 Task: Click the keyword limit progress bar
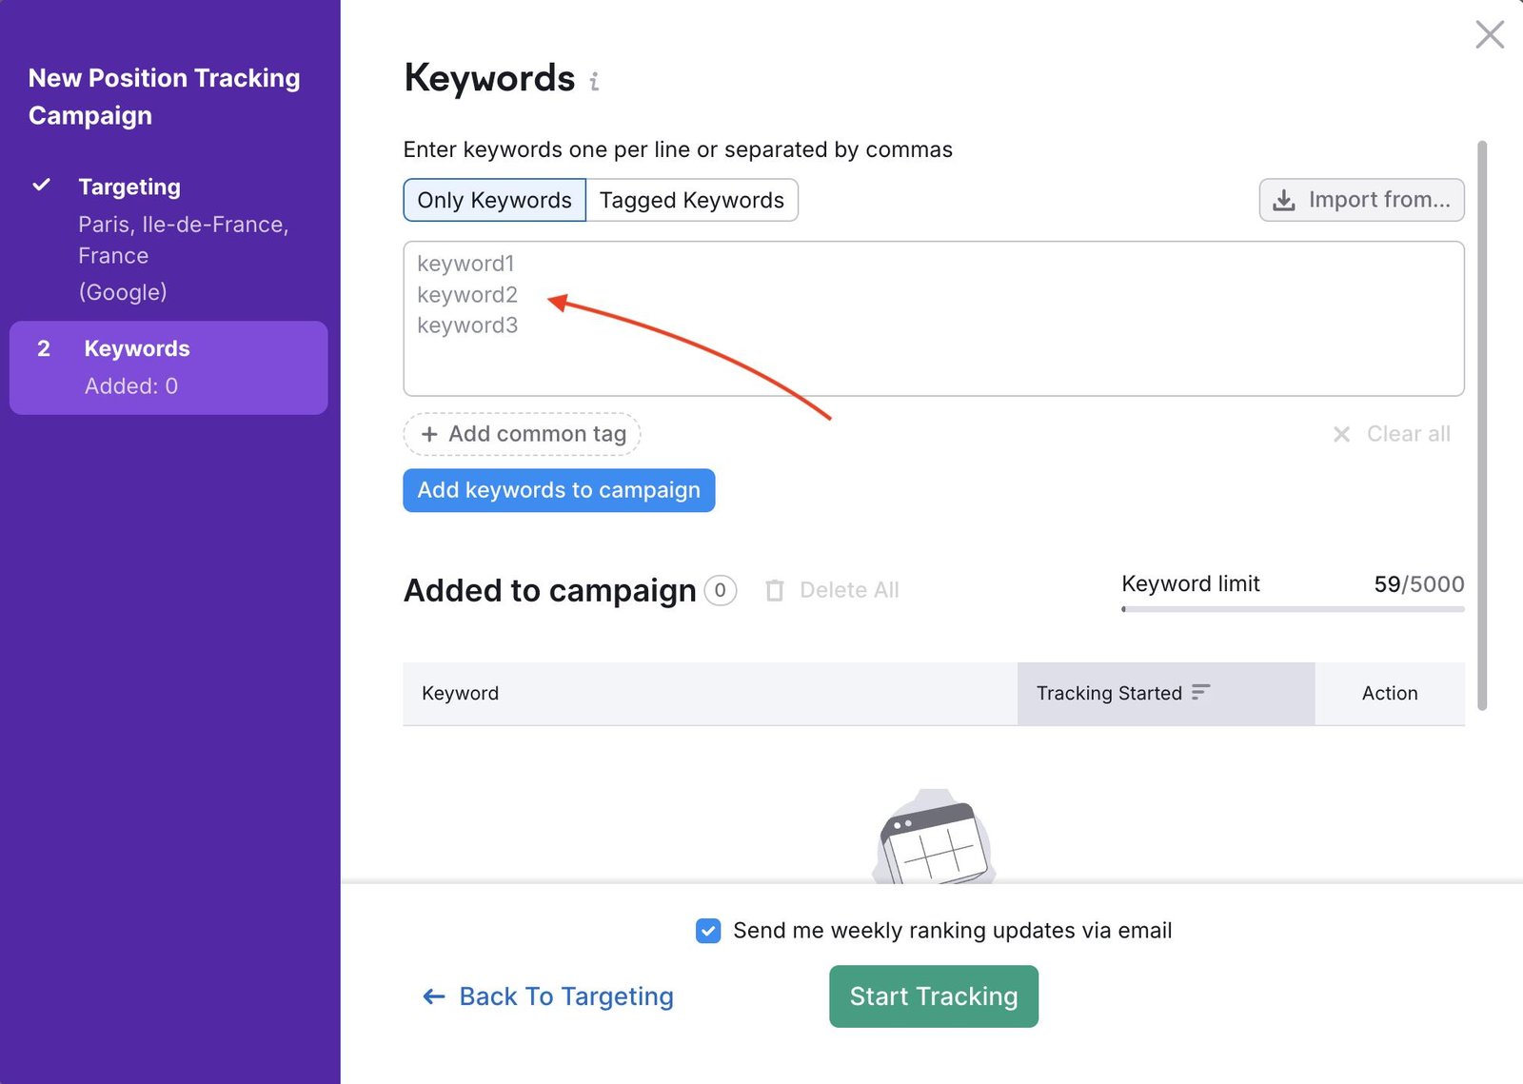(1293, 609)
